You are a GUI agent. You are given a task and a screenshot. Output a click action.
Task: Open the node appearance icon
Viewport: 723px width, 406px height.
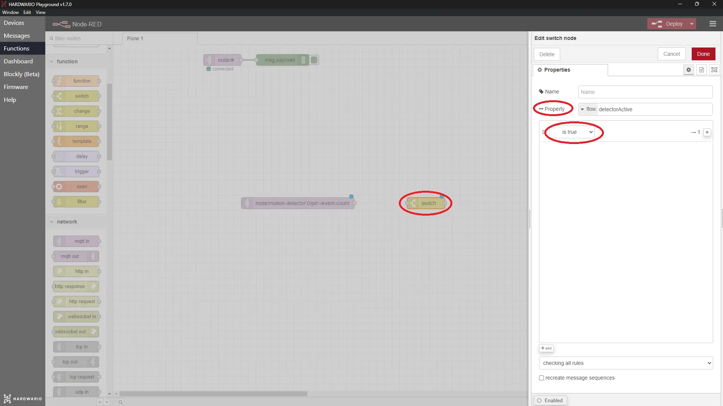tap(714, 70)
